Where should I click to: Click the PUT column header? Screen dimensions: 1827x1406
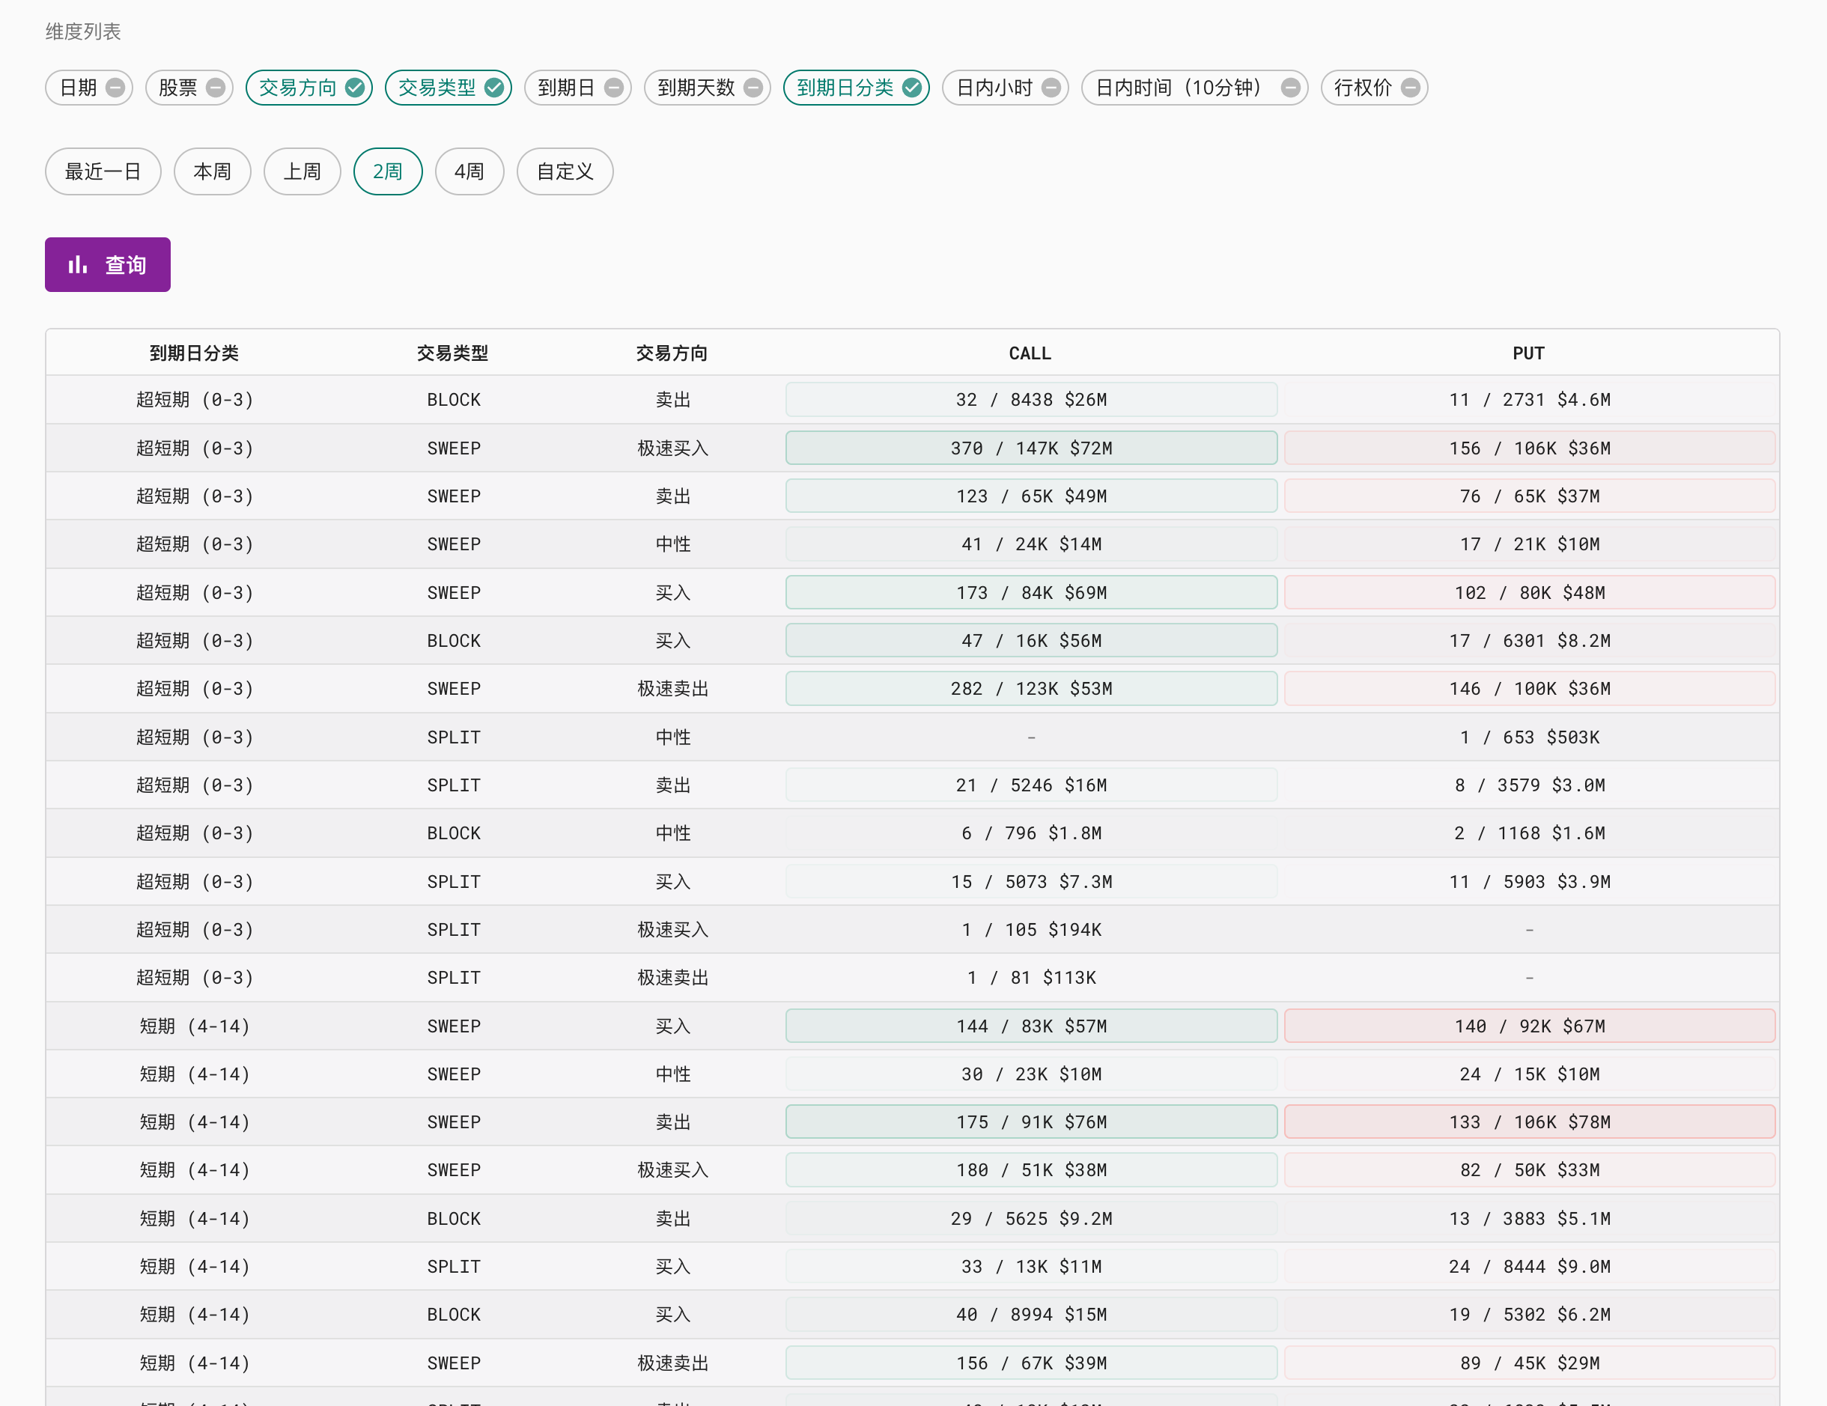point(1528,353)
